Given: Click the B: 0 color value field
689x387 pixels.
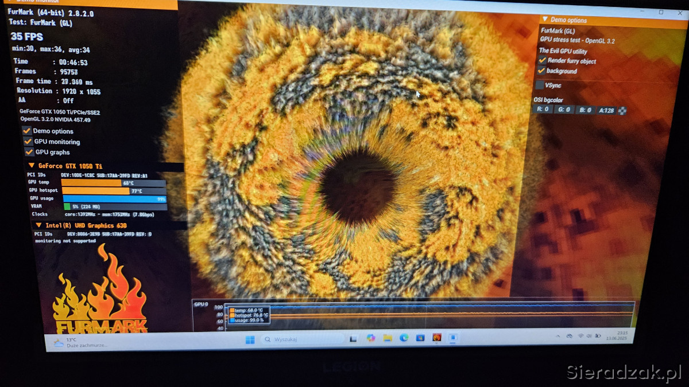Looking at the screenshot, I should tap(585, 110).
